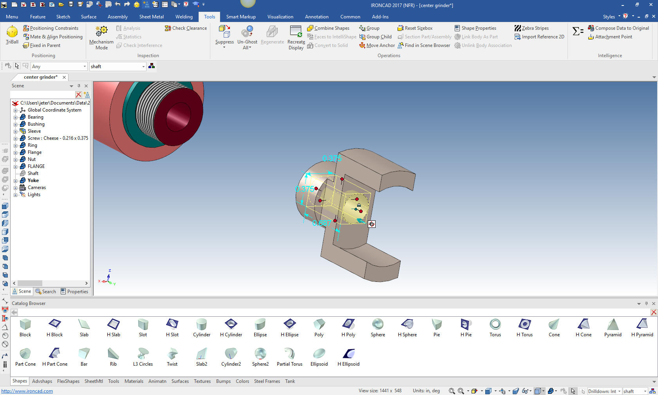Select the Torus shape from catalog

click(495, 327)
